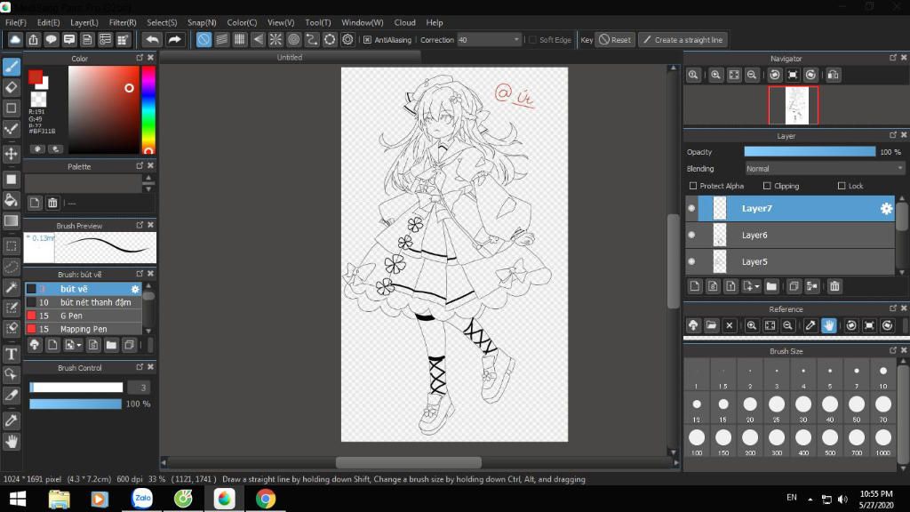Open bút vẽ brush settings gear

click(x=135, y=289)
